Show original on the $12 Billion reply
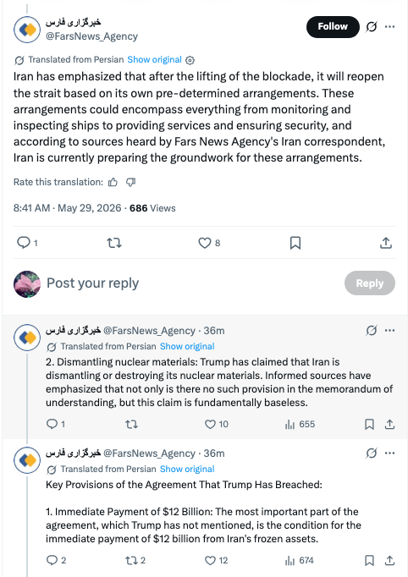 coord(187,470)
